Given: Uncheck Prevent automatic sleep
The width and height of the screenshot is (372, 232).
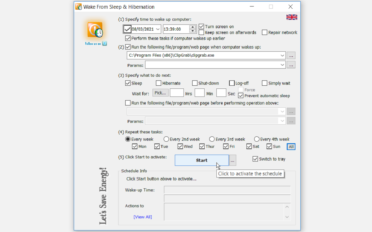Looking at the screenshot, I should (x=241, y=96).
